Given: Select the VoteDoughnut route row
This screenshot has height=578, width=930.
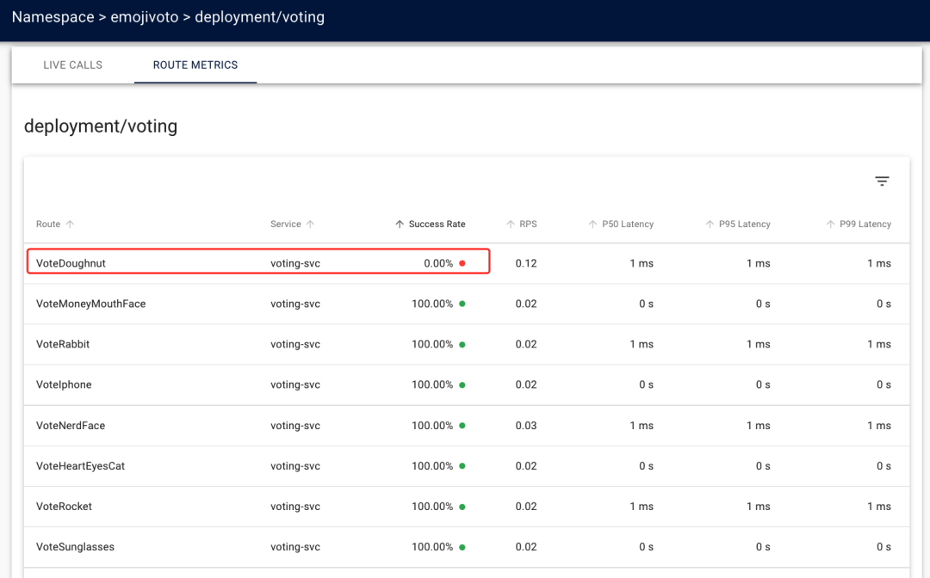Looking at the screenshot, I should point(71,263).
